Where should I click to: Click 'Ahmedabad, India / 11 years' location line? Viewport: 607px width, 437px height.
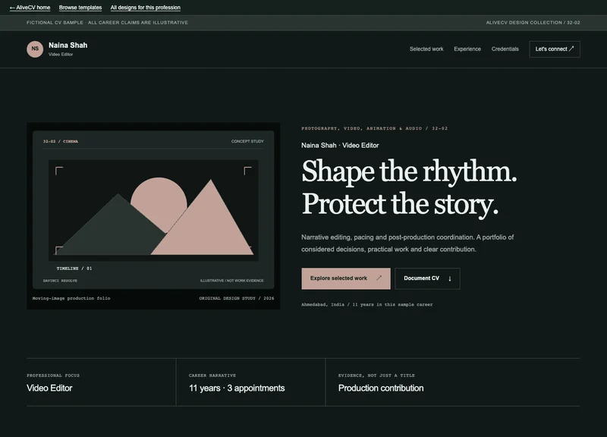(367, 305)
